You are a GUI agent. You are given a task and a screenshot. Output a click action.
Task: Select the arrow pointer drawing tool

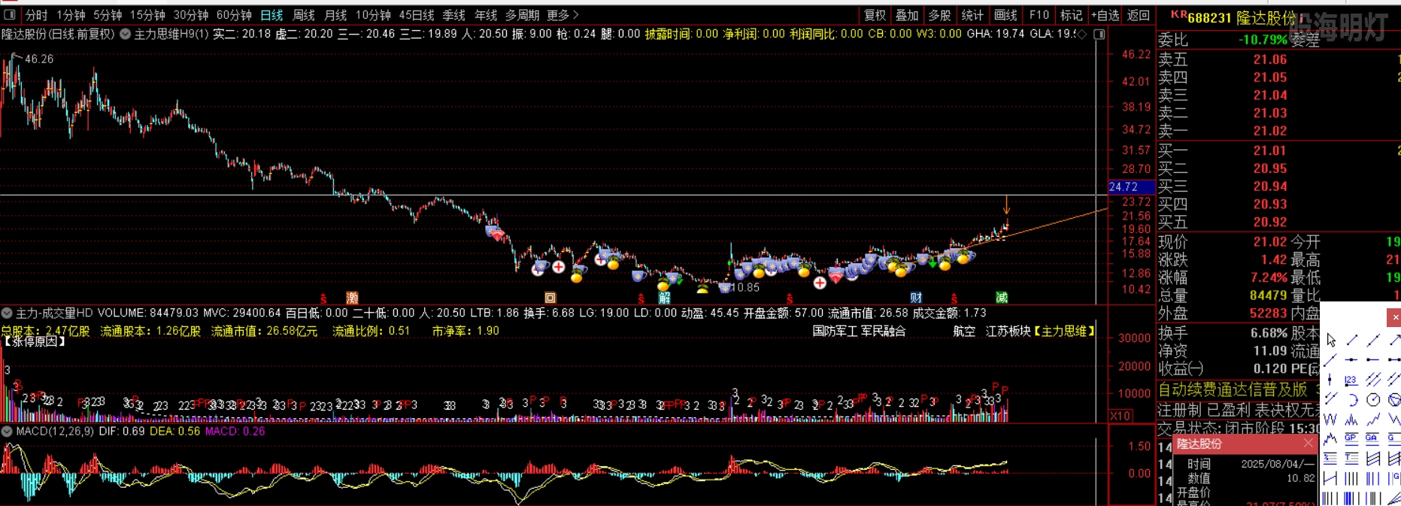(1331, 340)
